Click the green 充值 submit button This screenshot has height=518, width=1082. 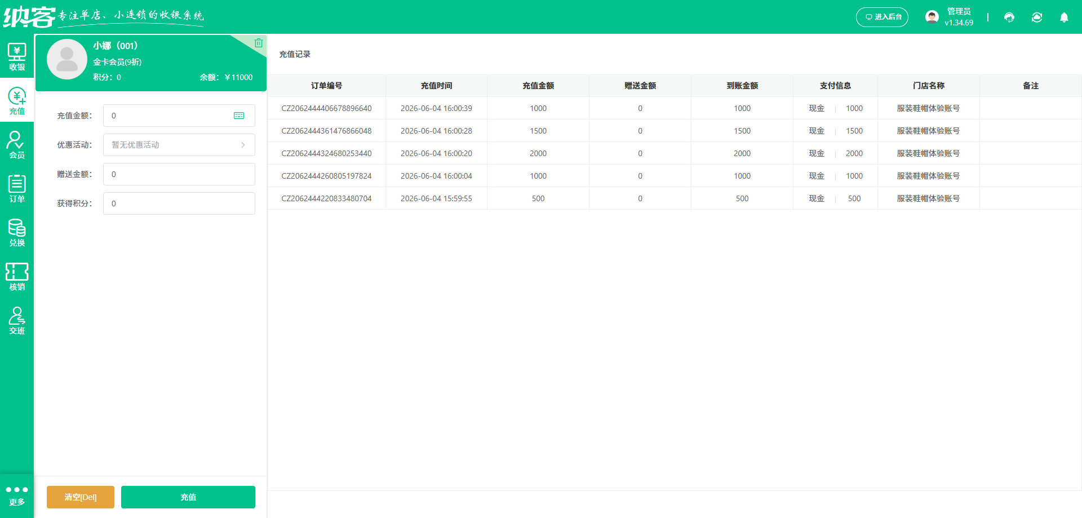(x=188, y=497)
